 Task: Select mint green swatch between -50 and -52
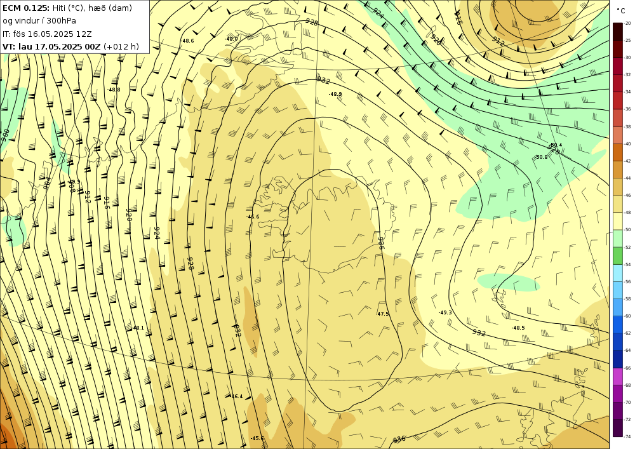(618, 238)
